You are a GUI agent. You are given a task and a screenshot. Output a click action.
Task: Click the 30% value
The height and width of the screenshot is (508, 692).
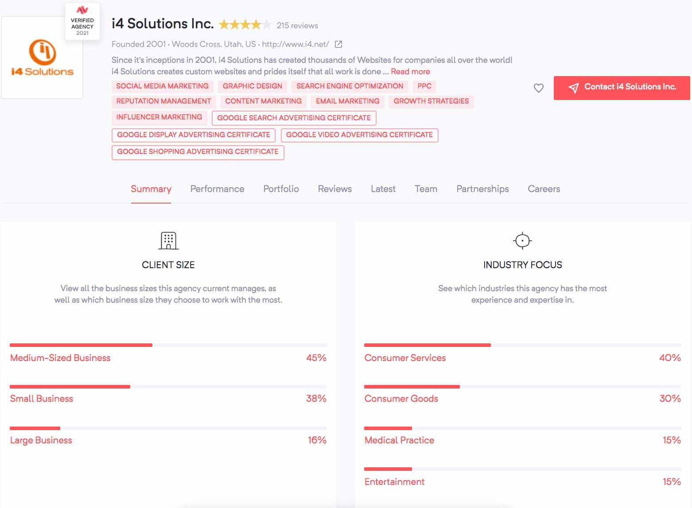pyautogui.click(x=670, y=399)
